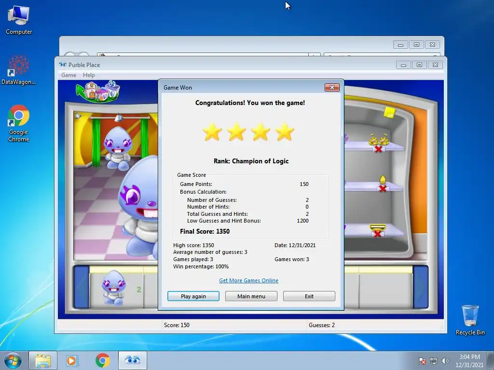Open the Game menu in Purble Place
494x370 pixels.
(x=69, y=75)
